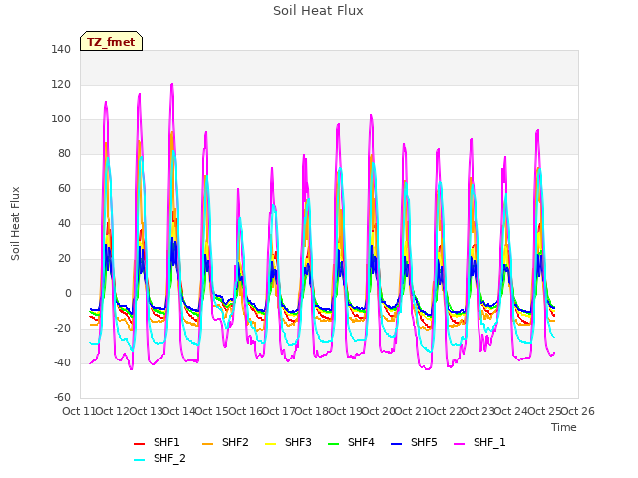Screen dimensions: 638x478
Task: Click the 140 y-axis tick label
Action: click(61, 49)
